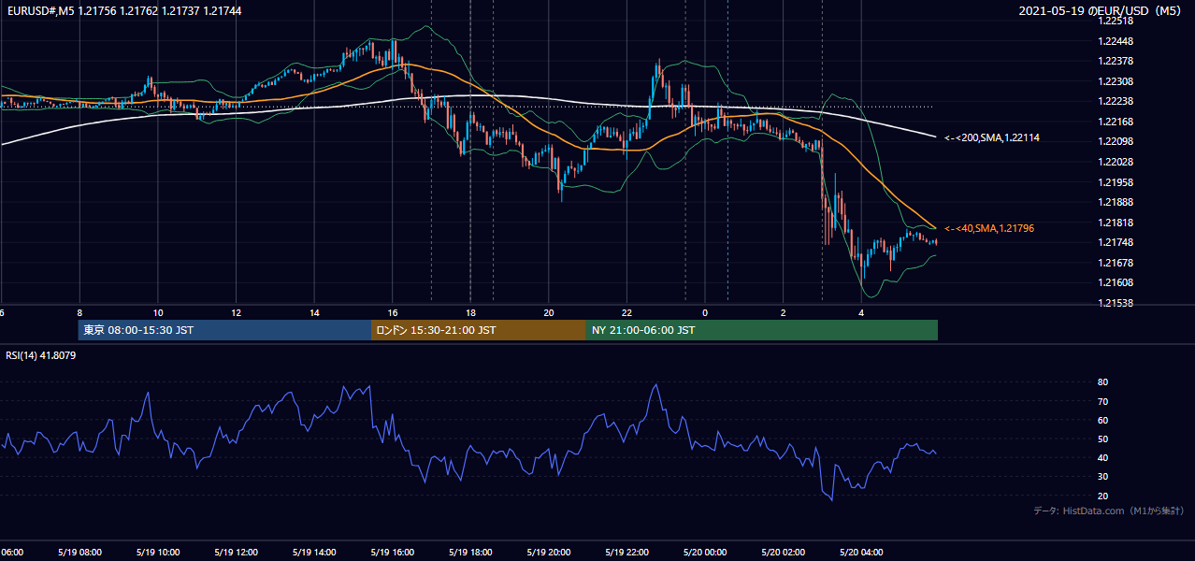The height and width of the screenshot is (561, 1195).
Task: Click the 5/19 12:00 date label
Action: tap(236, 552)
